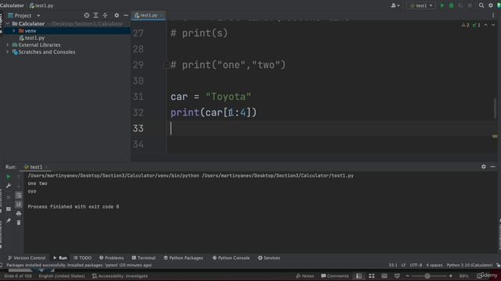Toggle the fold marker on line 29
501x281 pixels.
click(x=166, y=65)
